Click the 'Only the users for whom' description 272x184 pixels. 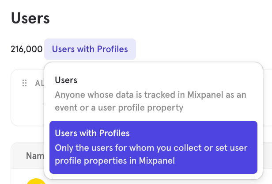(x=151, y=147)
